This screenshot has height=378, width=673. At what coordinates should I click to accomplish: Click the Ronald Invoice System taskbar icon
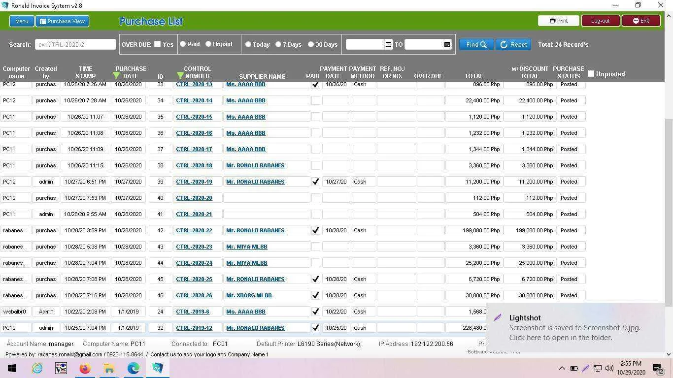tap(157, 368)
